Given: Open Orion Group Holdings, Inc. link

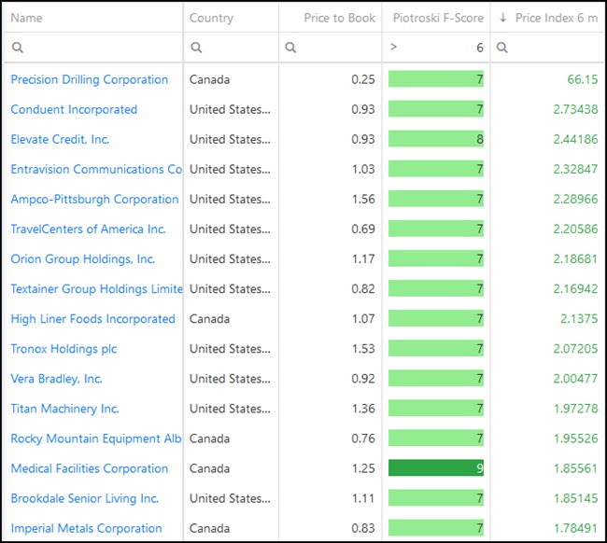Looking at the screenshot, I should coord(83,259).
